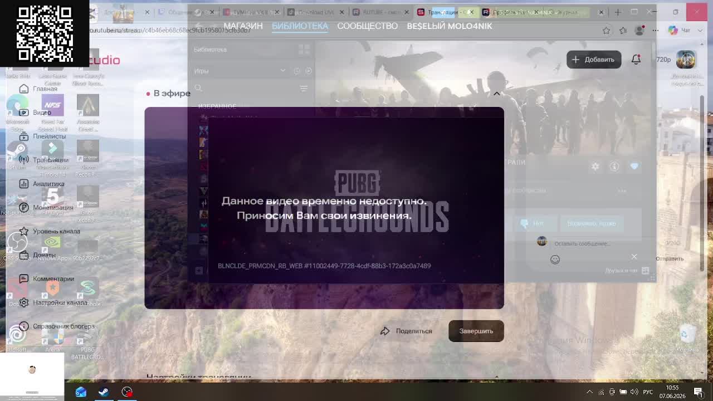Open the МАГАЗИН tab in Steam
Screen dimensions: 713x401
tap(243, 26)
